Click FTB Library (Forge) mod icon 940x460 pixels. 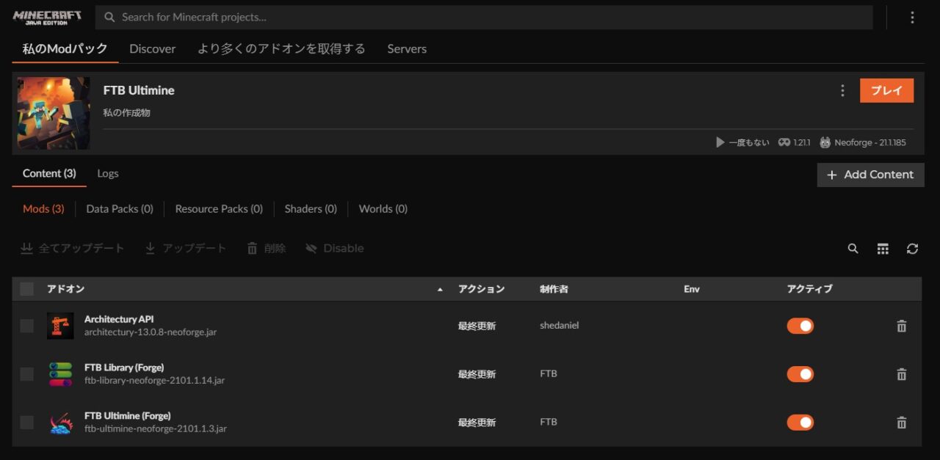tap(60, 374)
